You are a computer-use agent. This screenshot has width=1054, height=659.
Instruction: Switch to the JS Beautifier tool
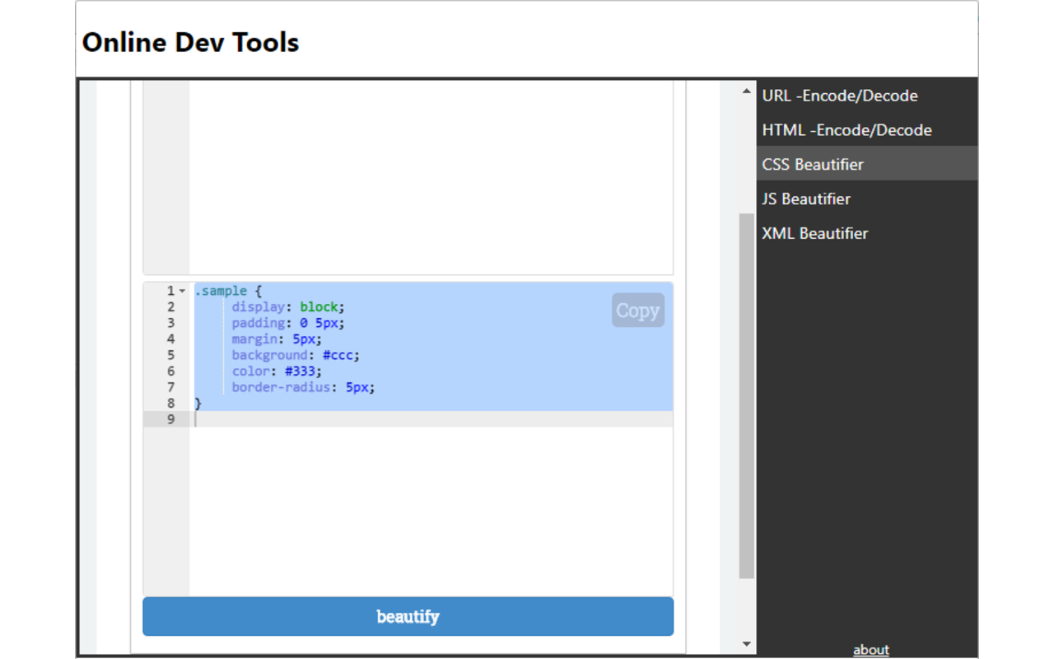(x=867, y=199)
